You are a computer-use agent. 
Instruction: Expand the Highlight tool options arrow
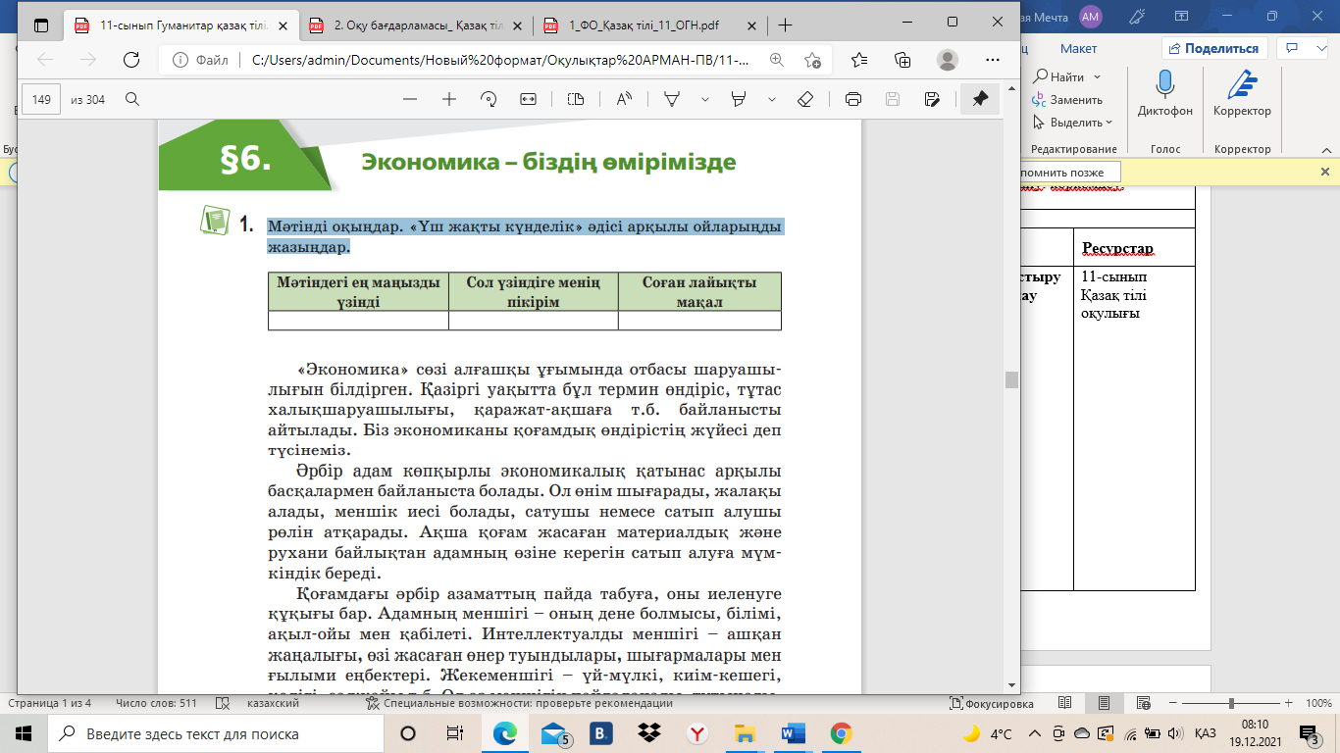point(772,99)
